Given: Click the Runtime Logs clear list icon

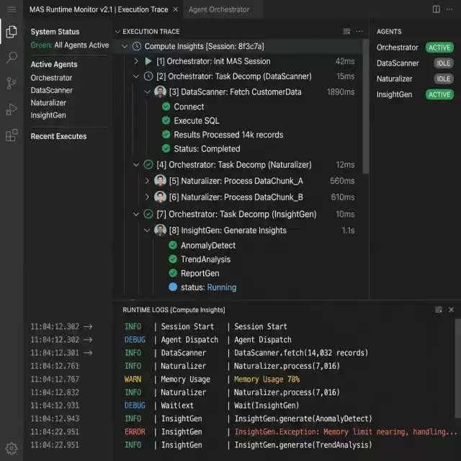Looking at the screenshot, I should click(x=439, y=310).
